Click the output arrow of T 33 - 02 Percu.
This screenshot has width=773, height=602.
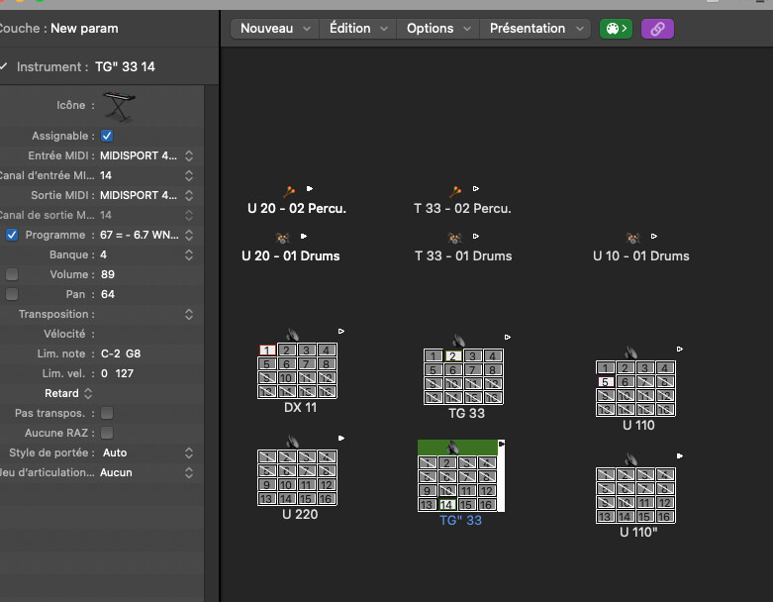click(476, 188)
